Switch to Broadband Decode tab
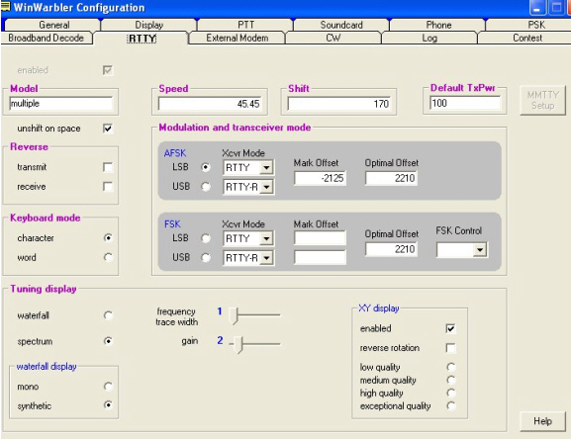The image size is (572, 440). 46,38
